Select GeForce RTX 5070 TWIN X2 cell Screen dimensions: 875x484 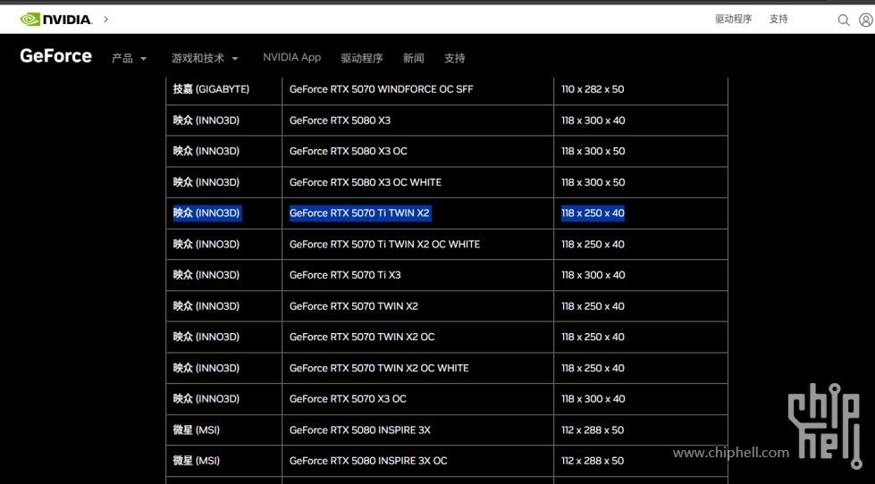point(354,306)
